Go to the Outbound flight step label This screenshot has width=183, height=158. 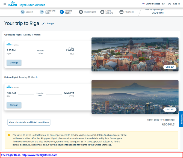point(50,12)
